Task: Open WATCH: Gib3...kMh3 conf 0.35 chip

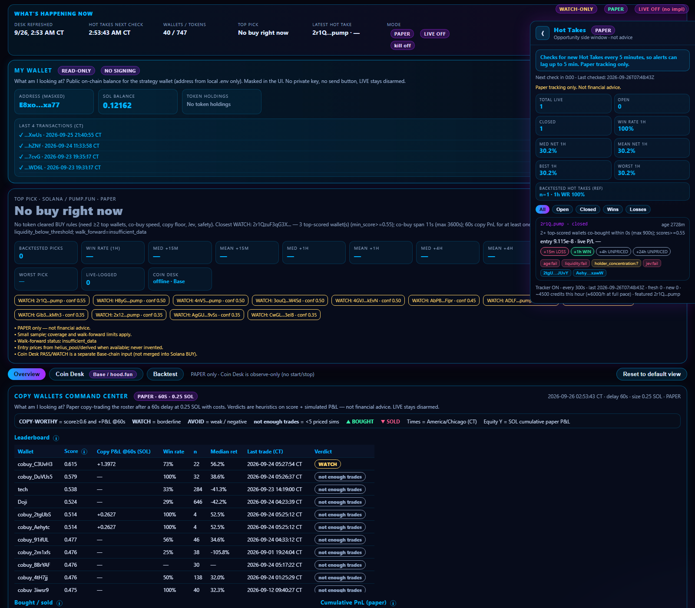Action: coord(51,315)
